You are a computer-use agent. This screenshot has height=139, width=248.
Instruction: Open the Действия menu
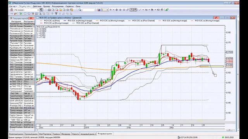tap(37, 7)
